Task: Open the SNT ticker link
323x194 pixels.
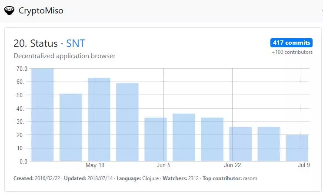Action: (75, 43)
